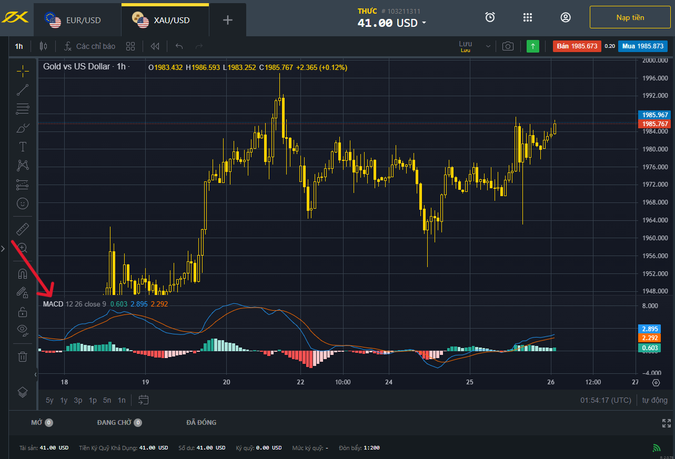This screenshot has width=675, height=459.
Task: Take a chart snapshot with camera icon
Action: [508, 46]
